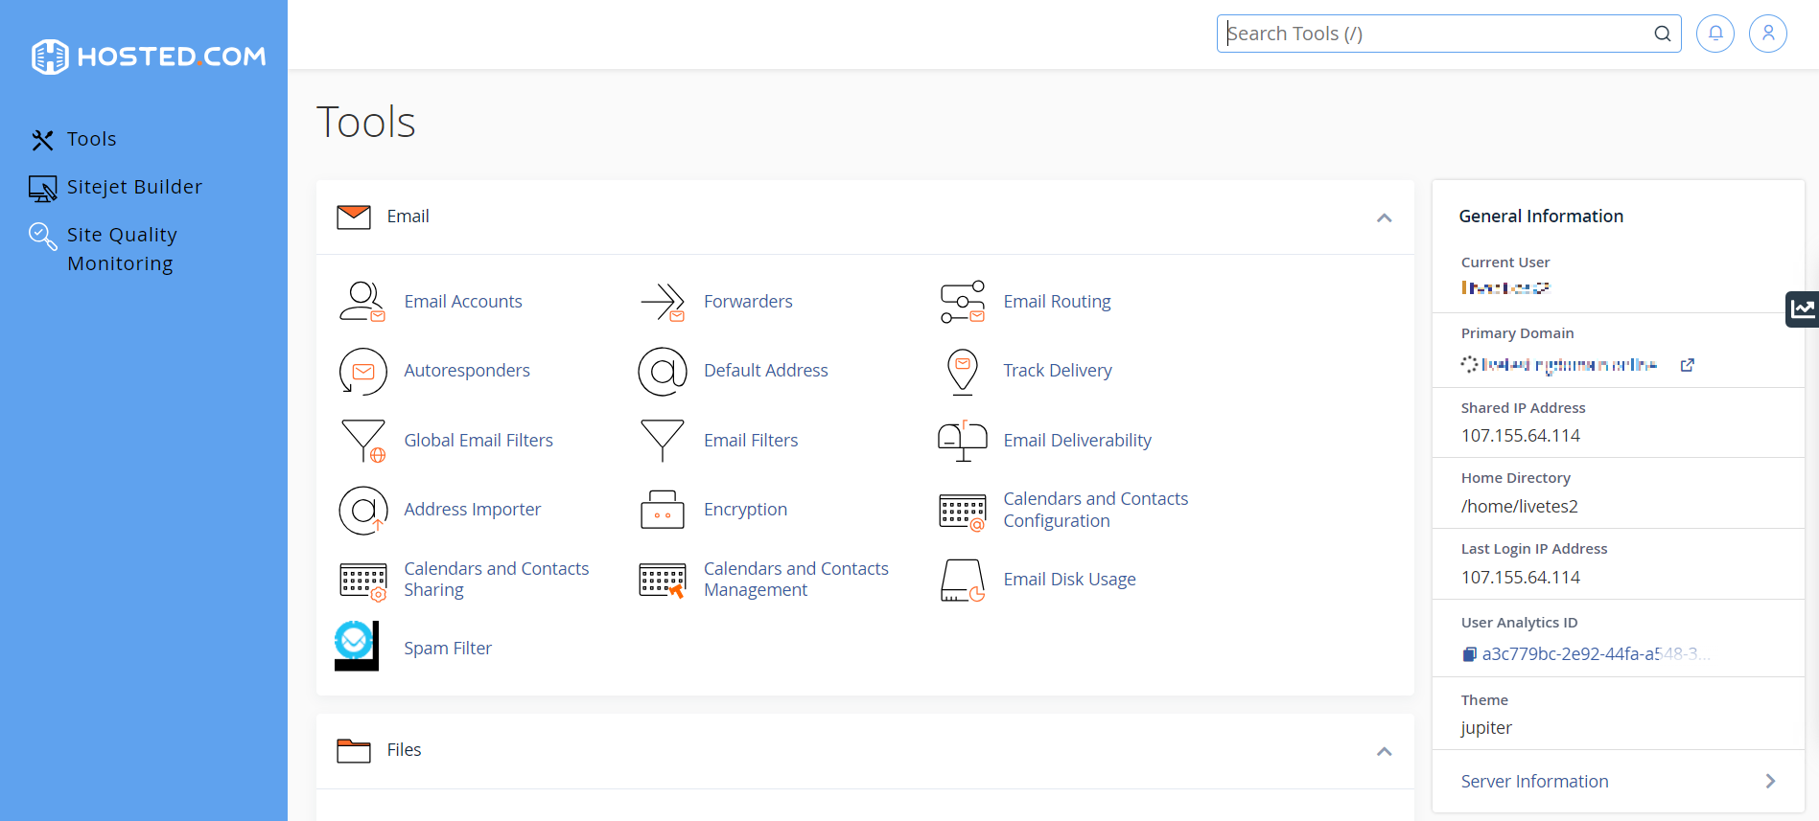This screenshot has height=821, width=1819.
Task: Open the Email Routing link
Action: pyautogui.click(x=1057, y=302)
